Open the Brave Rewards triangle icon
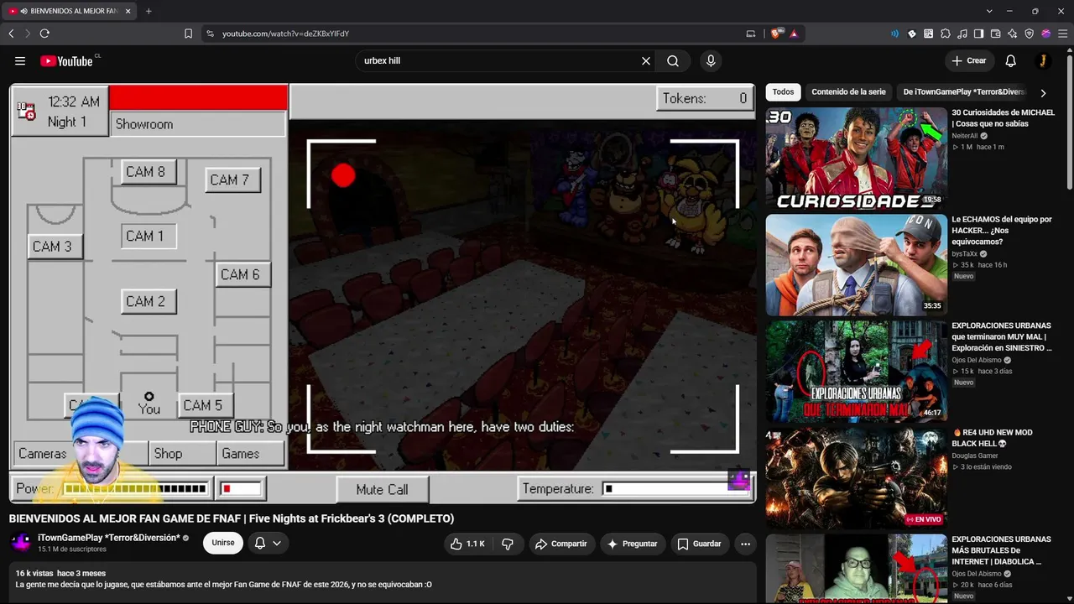The image size is (1074, 604). (793, 34)
